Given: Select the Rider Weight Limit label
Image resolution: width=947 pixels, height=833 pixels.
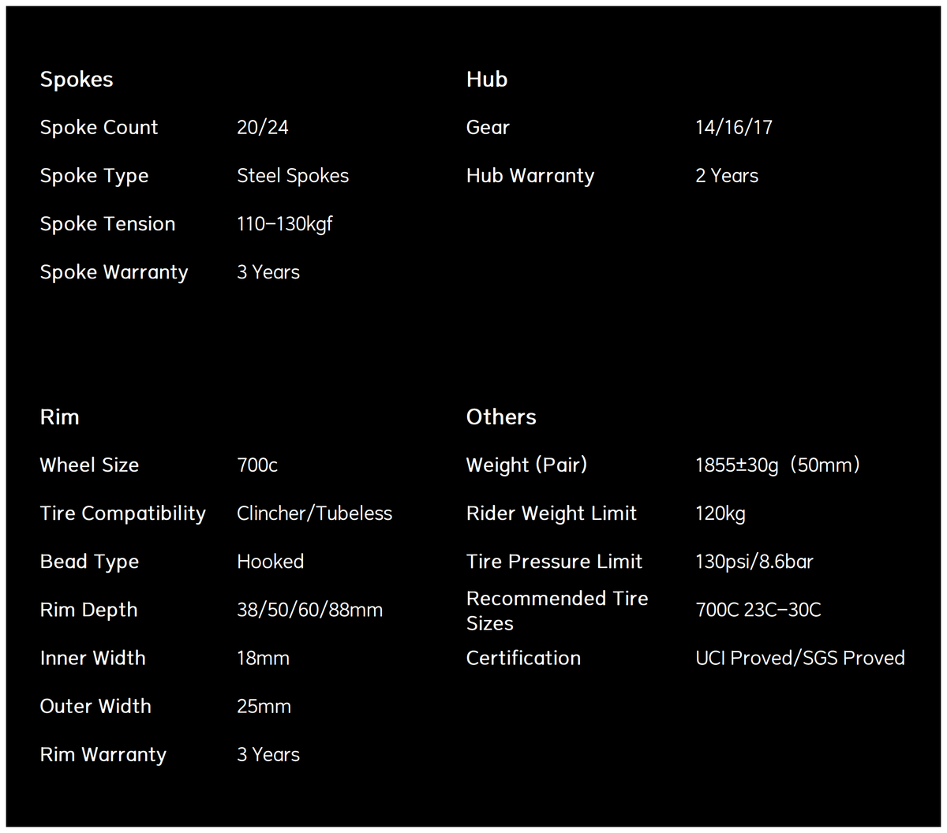Looking at the screenshot, I should (x=552, y=514).
